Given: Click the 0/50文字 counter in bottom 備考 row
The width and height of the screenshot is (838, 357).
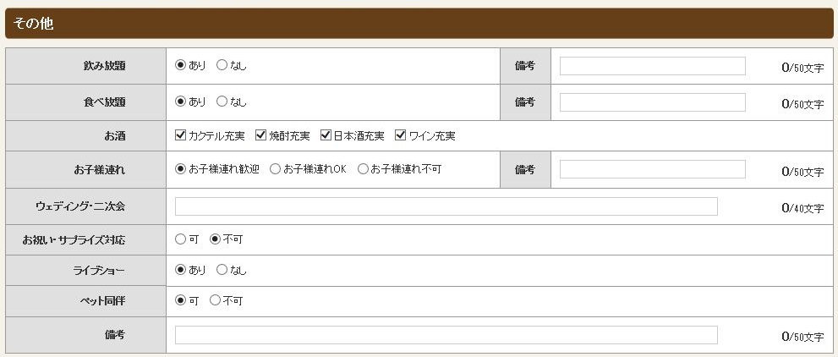Looking at the screenshot, I should click(x=802, y=337).
